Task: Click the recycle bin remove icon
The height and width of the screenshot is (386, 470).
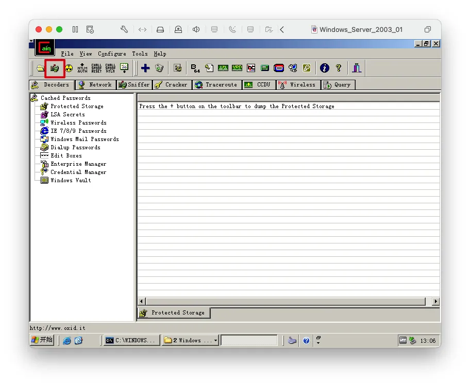Action: [159, 68]
